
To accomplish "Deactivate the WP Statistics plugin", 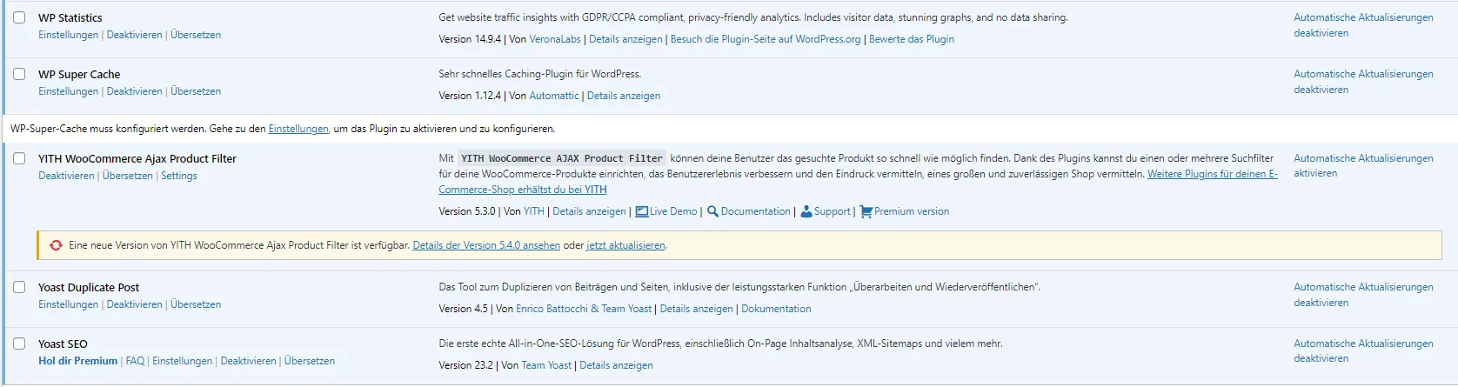I will (134, 35).
